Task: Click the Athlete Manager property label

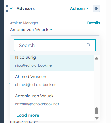Action: 24,23
